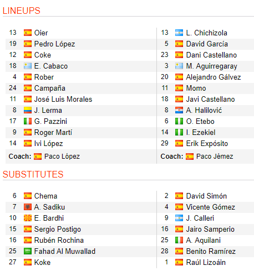The height and width of the screenshot is (271, 254).
Task: Open substitute J. Calleri
Action: click(x=200, y=218)
